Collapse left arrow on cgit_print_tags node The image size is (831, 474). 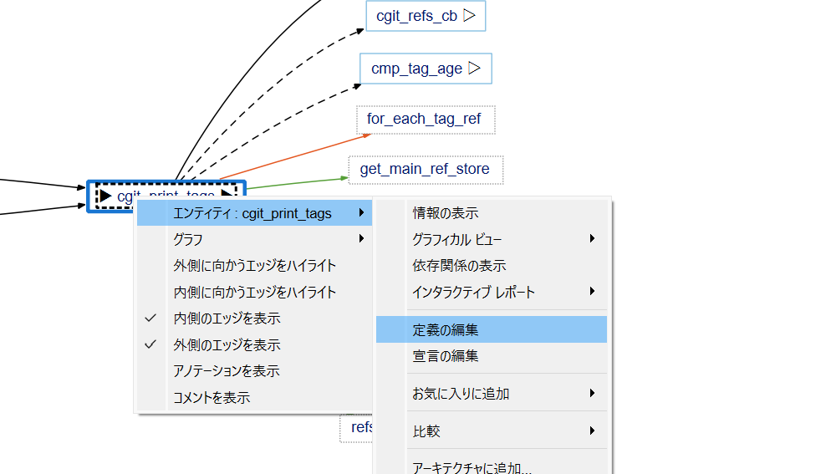click(x=106, y=196)
